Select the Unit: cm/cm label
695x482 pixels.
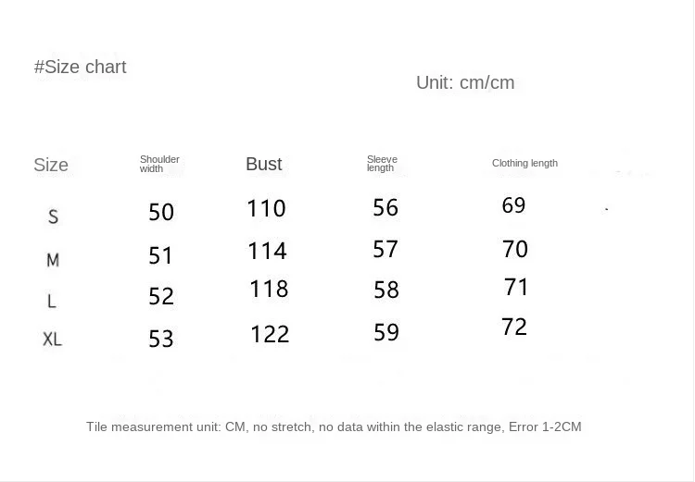point(465,82)
